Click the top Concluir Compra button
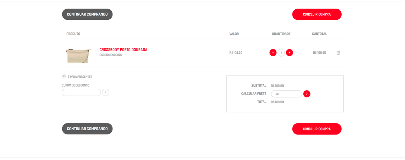This screenshot has width=405, height=160. coord(317,14)
